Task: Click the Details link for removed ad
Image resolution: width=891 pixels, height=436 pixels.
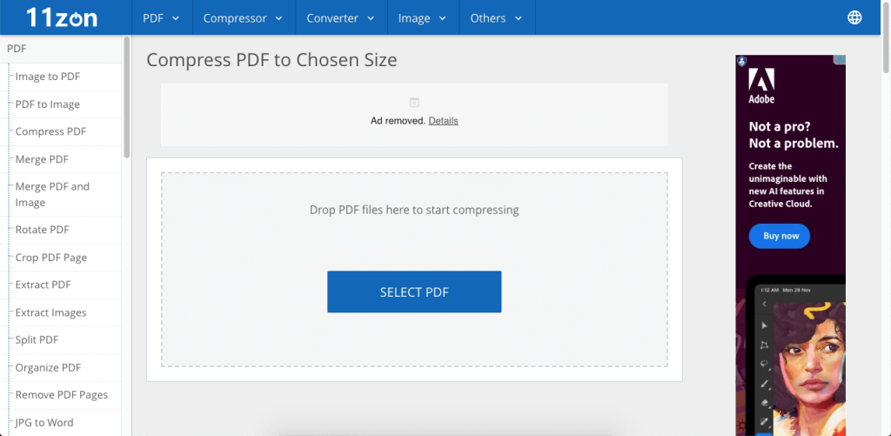Action: pos(443,121)
